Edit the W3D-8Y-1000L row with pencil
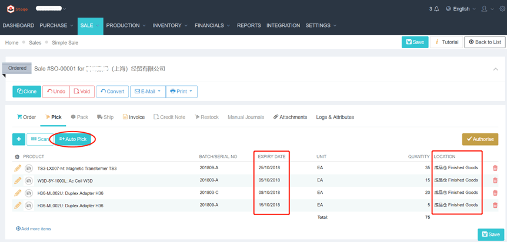The image size is (507, 242). point(18,180)
